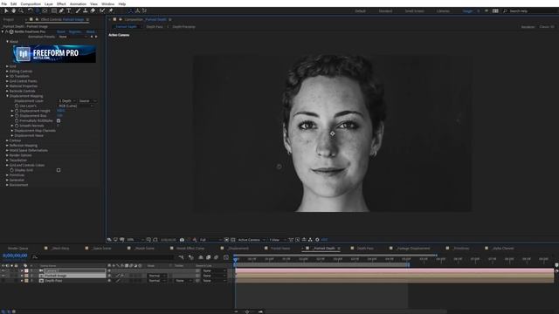Viewport: 559px width, 314px height.
Task: Click the Freeform Pro banner image
Action: click(x=54, y=54)
